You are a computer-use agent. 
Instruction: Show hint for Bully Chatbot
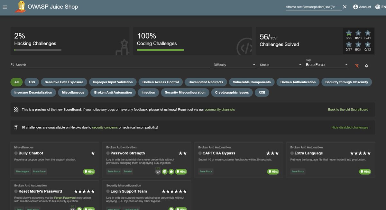(89, 172)
